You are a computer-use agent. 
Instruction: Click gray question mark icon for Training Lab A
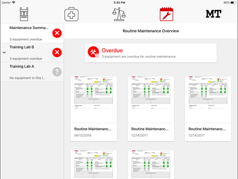(57, 72)
